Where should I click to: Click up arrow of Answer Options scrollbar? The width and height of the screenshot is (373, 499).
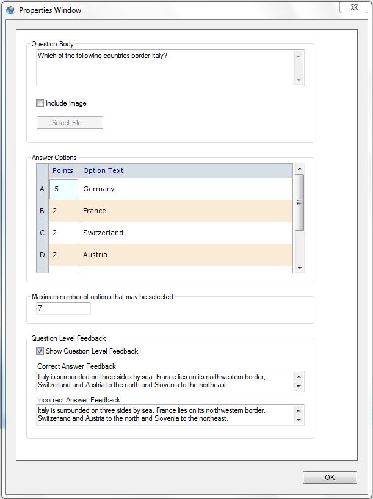pos(299,168)
